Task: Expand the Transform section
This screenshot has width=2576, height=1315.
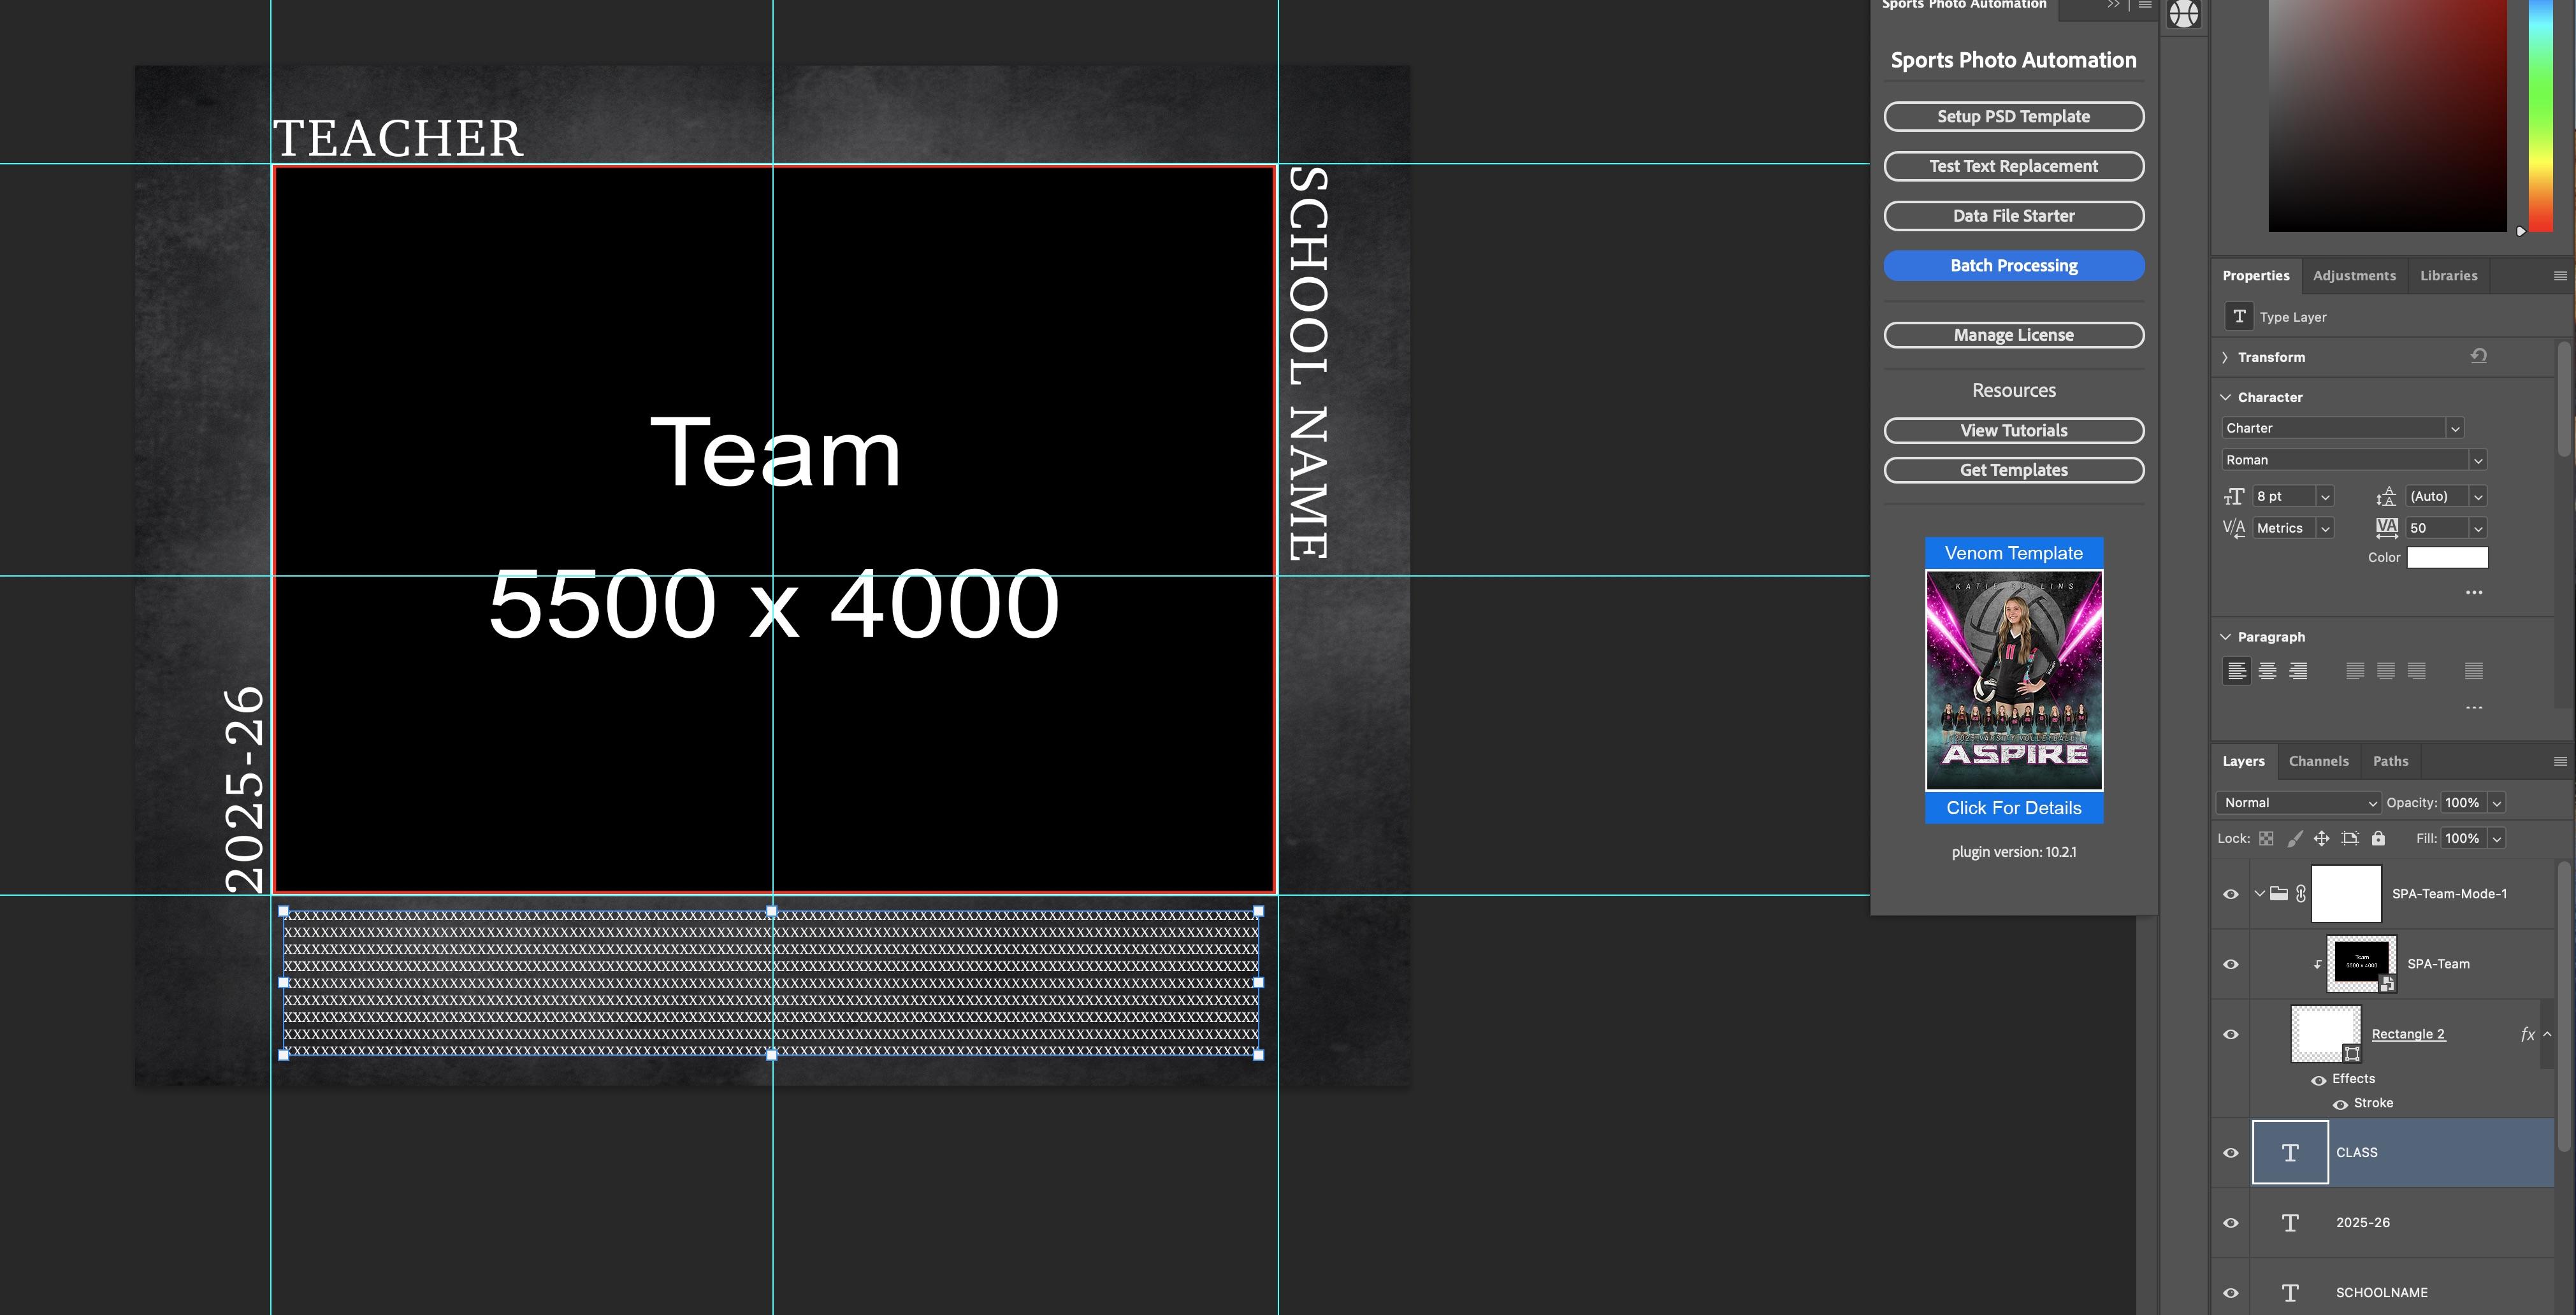Action: pyautogui.click(x=2225, y=357)
